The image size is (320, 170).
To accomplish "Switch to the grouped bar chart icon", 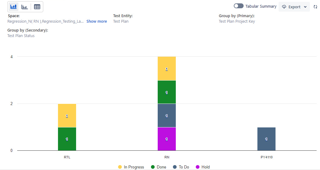I will tap(25, 7).
